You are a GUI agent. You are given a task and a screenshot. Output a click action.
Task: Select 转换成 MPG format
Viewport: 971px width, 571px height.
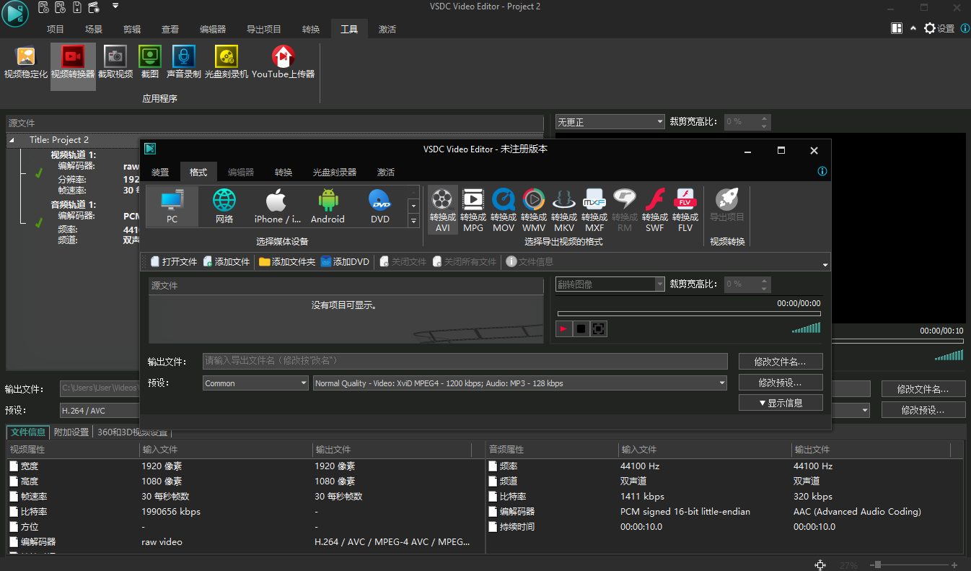pos(473,210)
